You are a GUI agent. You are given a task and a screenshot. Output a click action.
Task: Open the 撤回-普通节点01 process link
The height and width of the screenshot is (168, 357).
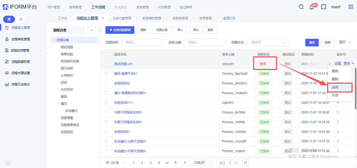coord(125,74)
